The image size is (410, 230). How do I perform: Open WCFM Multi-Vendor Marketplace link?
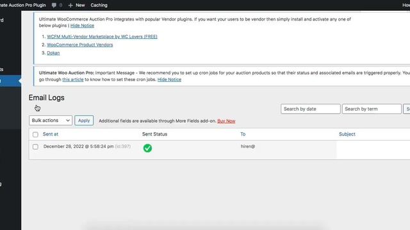pyautogui.click(x=102, y=36)
